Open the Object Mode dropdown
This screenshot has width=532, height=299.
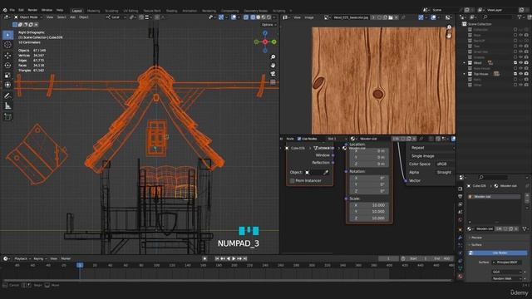28,17
